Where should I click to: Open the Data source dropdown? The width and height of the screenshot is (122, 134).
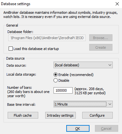(83, 65)
